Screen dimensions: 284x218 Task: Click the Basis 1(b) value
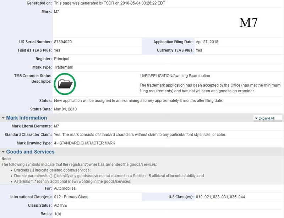58,214
